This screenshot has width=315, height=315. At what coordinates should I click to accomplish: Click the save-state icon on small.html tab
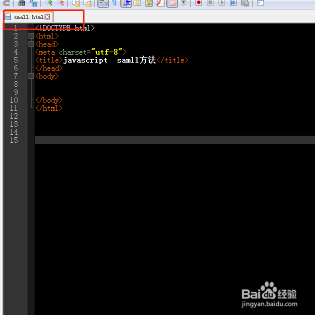8,17
